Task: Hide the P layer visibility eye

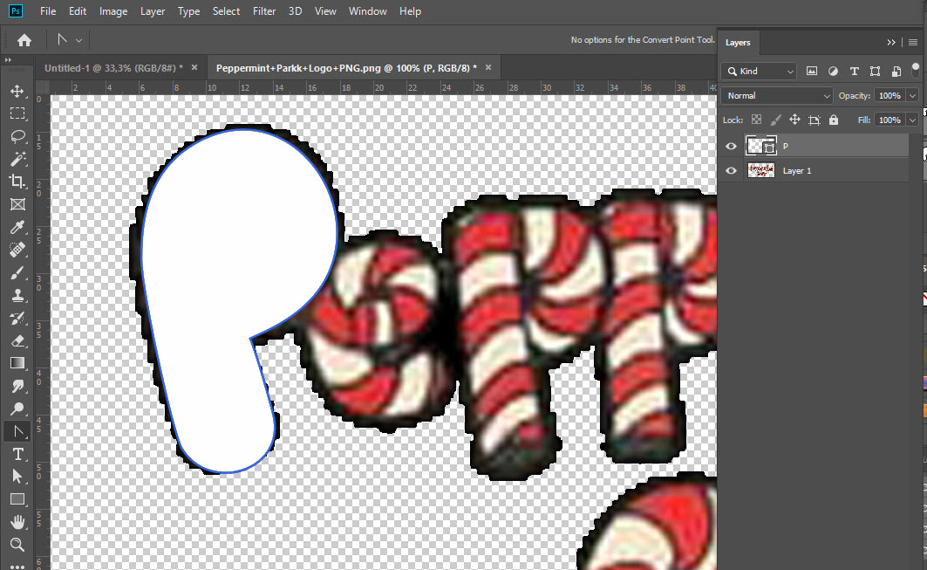Action: 732,146
